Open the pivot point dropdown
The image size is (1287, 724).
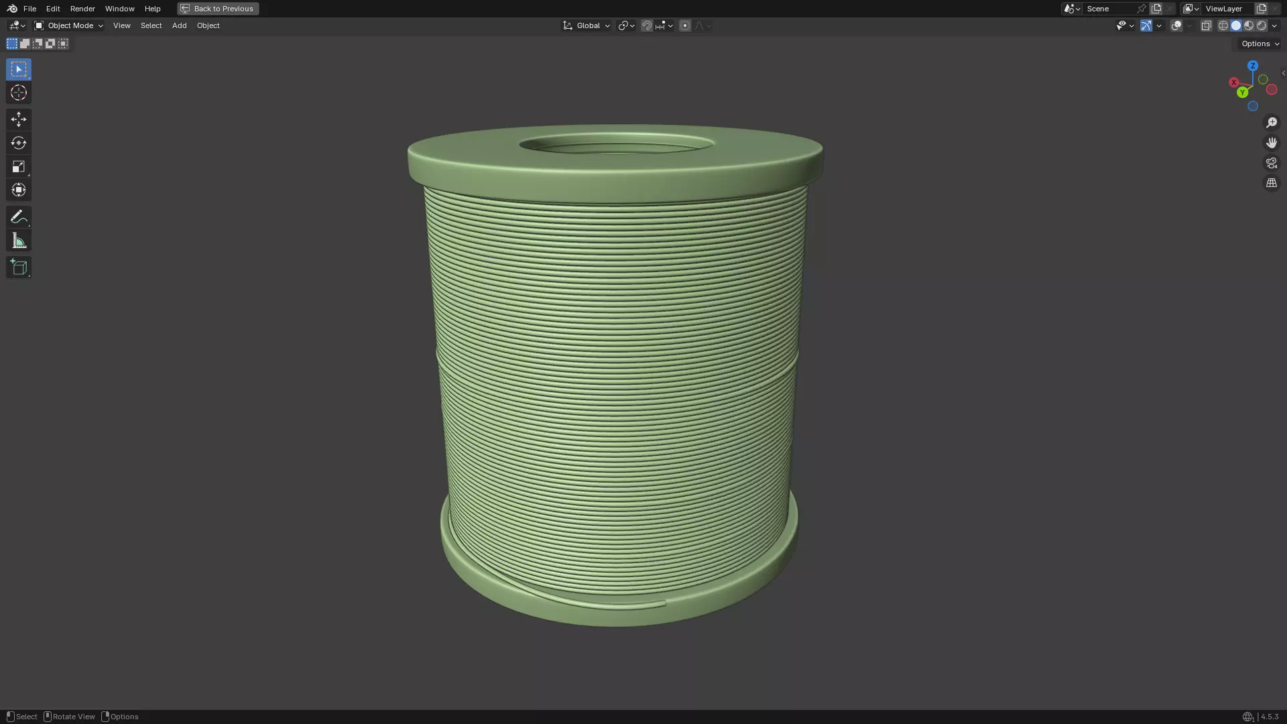[626, 25]
